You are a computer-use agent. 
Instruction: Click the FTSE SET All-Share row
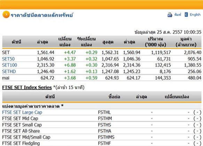coord(102,131)
